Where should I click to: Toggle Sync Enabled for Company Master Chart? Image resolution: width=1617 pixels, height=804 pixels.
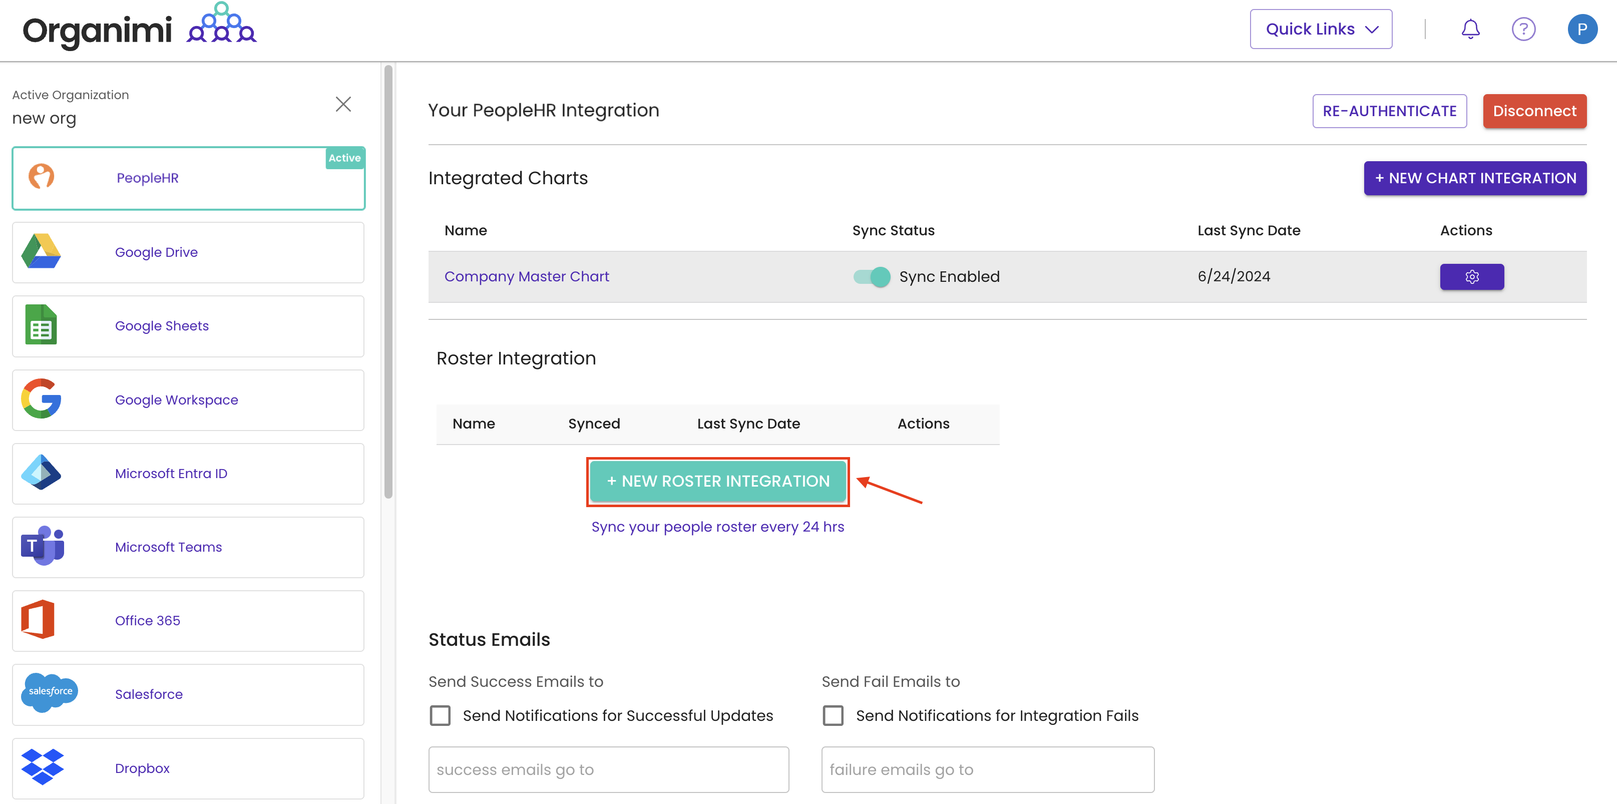pyautogui.click(x=872, y=277)
